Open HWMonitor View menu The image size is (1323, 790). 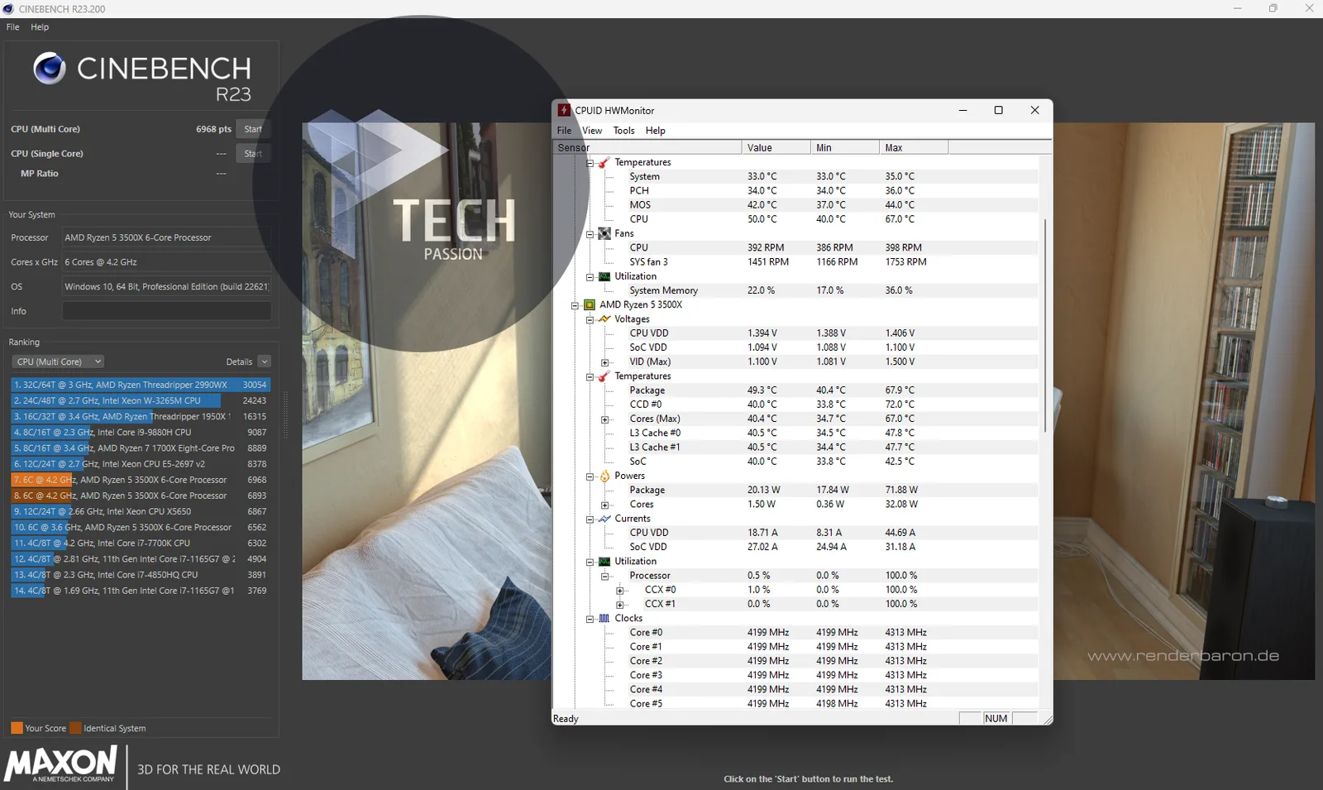[592, 131]
